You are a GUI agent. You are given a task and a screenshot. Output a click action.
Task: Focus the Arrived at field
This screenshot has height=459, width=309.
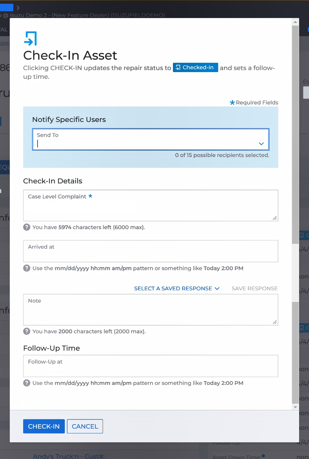pyautogui.click(x=150, y=253)
